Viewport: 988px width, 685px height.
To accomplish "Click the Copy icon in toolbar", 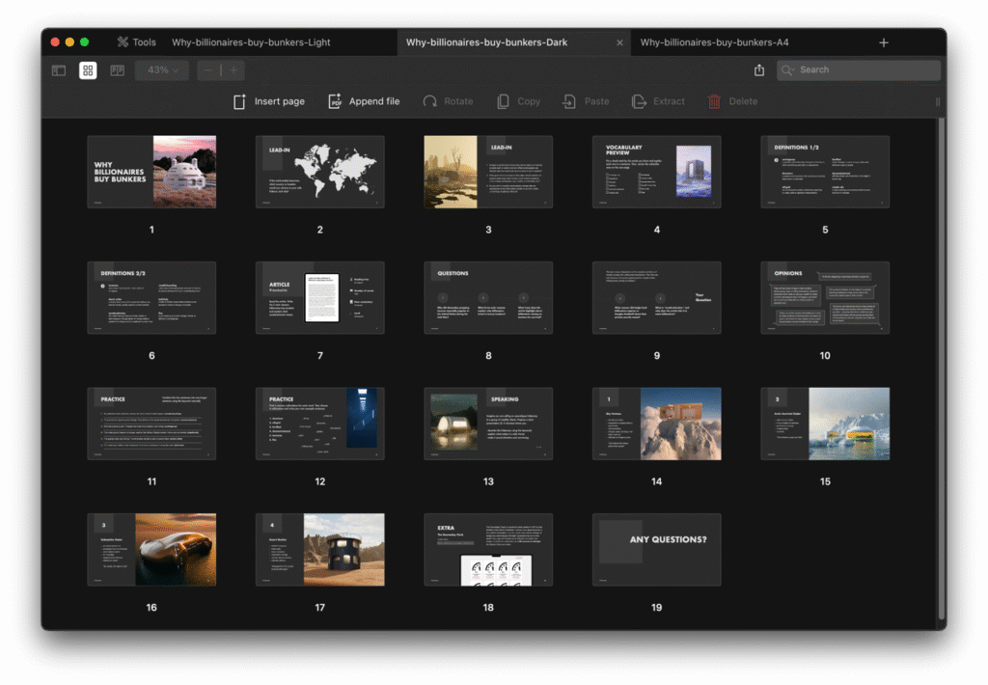I will (x=503, y=101).
